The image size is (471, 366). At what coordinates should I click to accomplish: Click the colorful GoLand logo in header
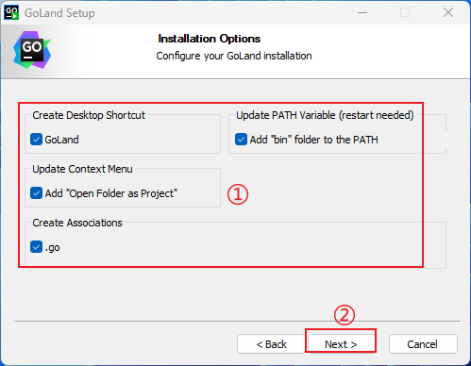tap(32, 50)
